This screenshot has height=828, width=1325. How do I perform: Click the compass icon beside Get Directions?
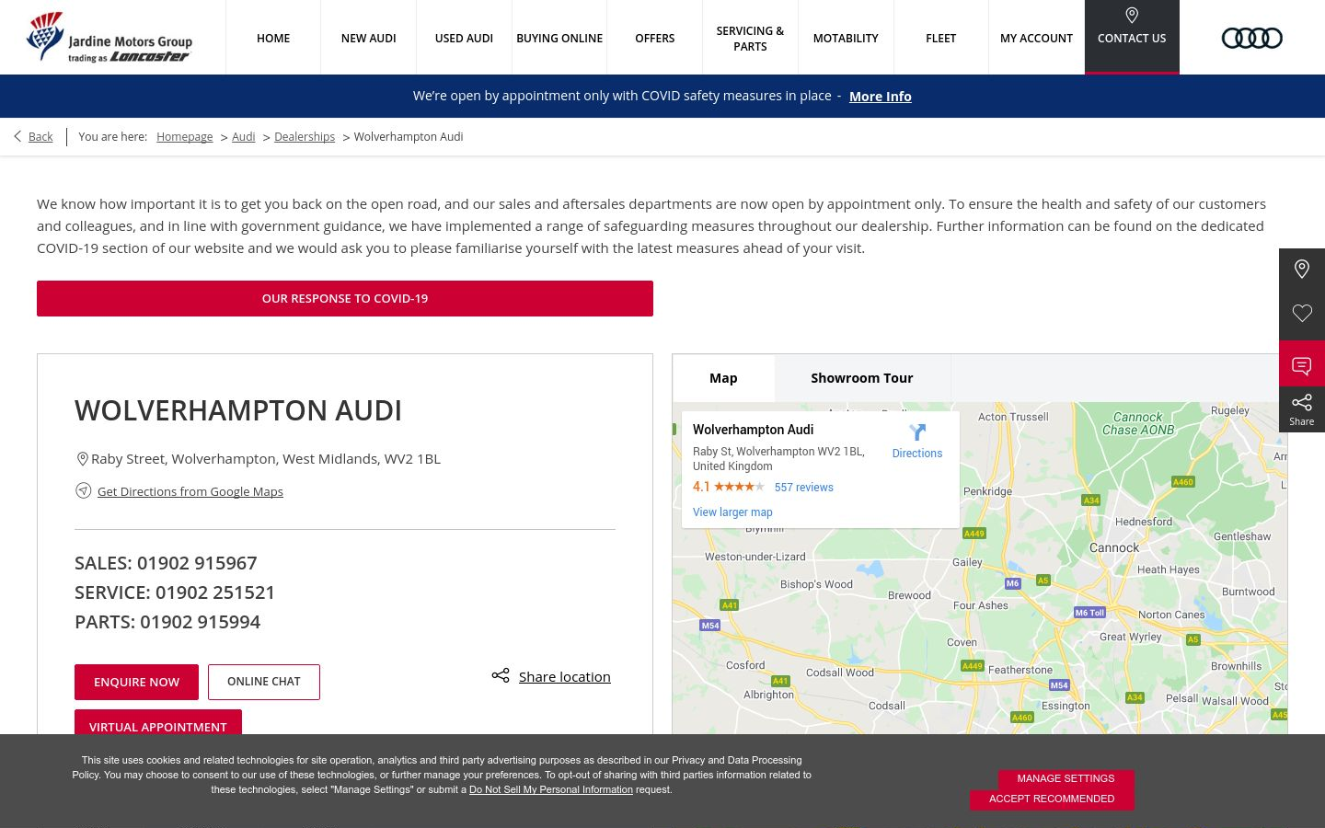pos(83,490)
